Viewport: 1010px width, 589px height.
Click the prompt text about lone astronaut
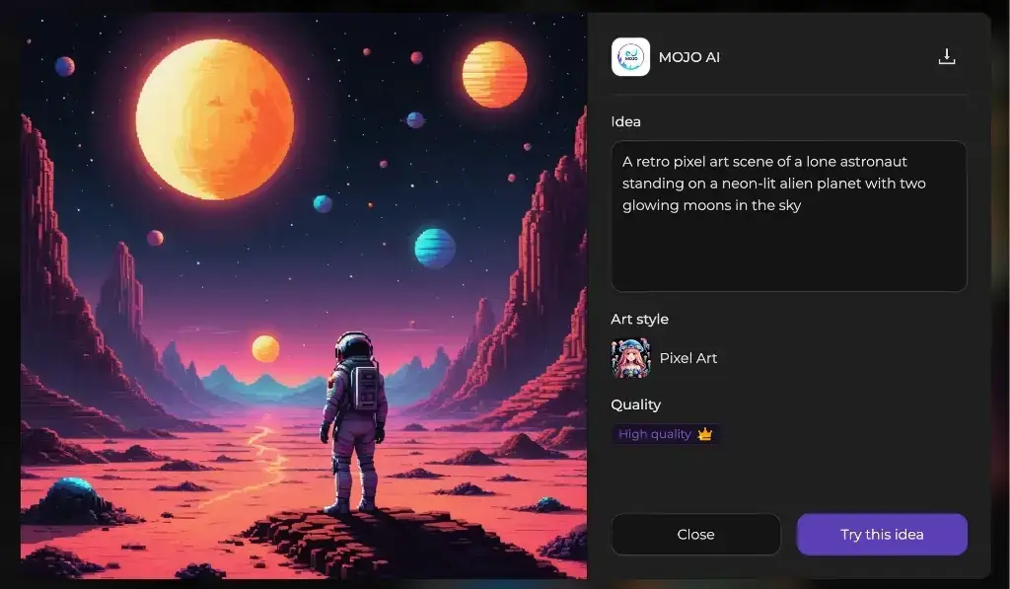773,184
